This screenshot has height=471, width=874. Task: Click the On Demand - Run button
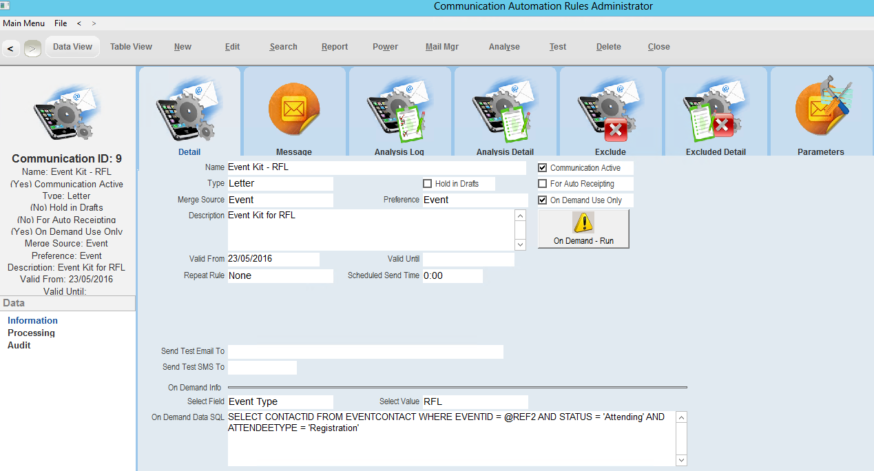click(583, 229)
